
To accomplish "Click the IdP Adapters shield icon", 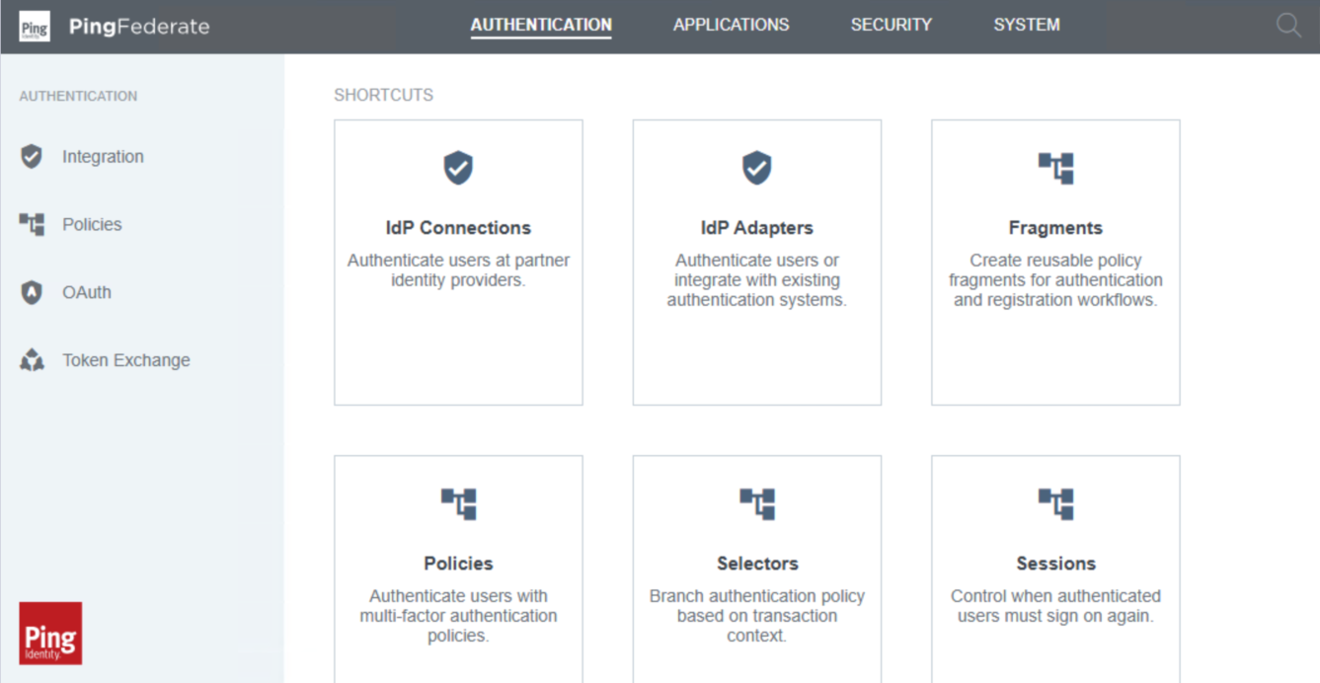I will coord(756,168).
